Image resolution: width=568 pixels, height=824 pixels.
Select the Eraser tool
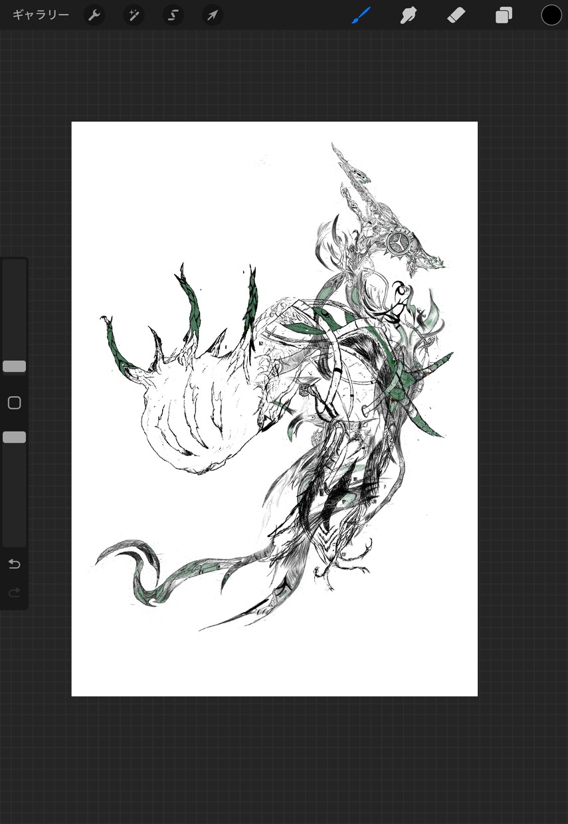click(456, 15)
